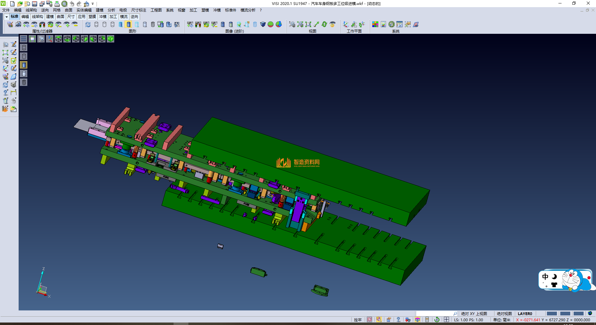This screenshot has width=596, height=325.
Task: Click the traffic light filter icon
Action: point(43,24)
